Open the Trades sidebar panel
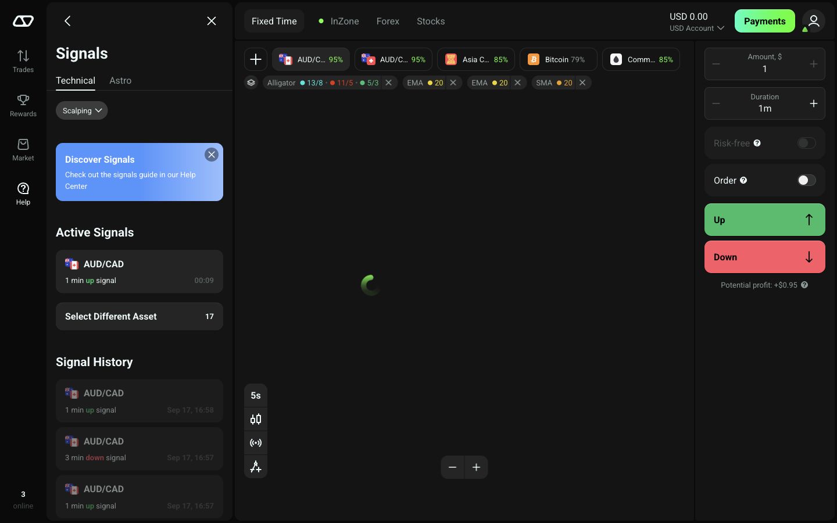The image size is (837, 523). click(x=23, y=61)
